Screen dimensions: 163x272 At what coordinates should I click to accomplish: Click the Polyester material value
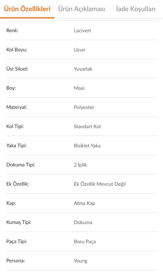[x=84, y=107]
